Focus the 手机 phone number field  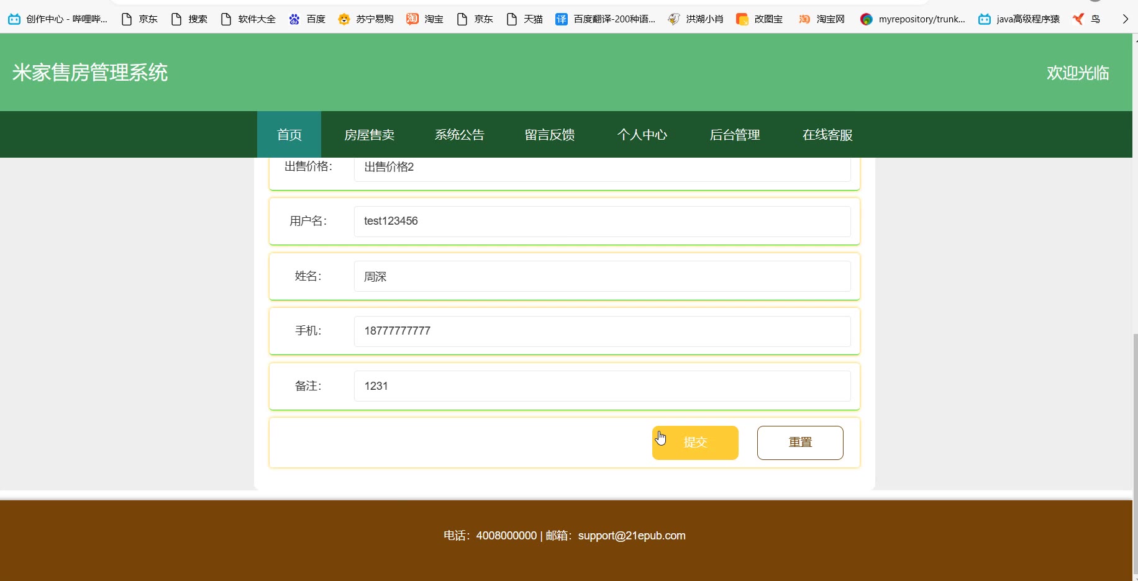pyautogui.click(x=602, y=331)
